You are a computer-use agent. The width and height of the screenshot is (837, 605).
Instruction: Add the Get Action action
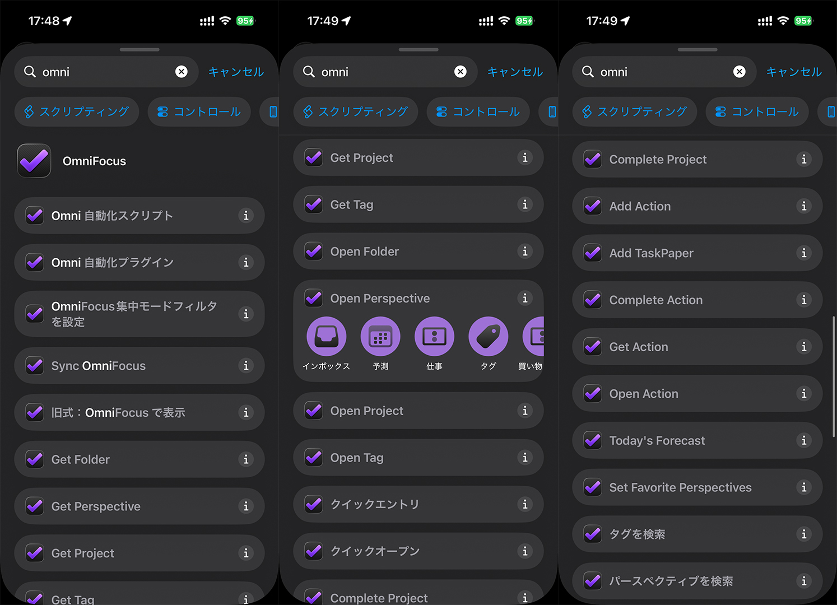click(697, 347)
